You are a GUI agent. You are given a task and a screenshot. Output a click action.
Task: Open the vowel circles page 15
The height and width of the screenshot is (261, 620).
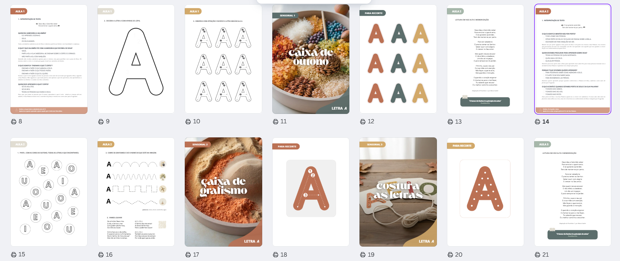click(x=49, y=192)
